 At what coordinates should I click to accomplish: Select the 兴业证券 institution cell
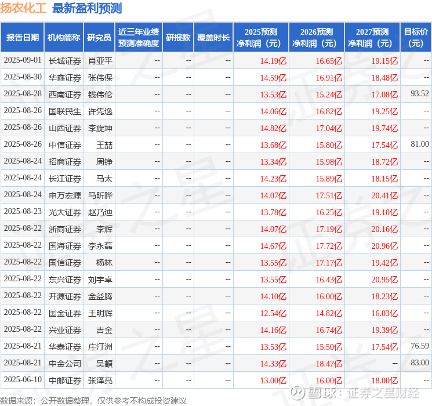[65, 329]
